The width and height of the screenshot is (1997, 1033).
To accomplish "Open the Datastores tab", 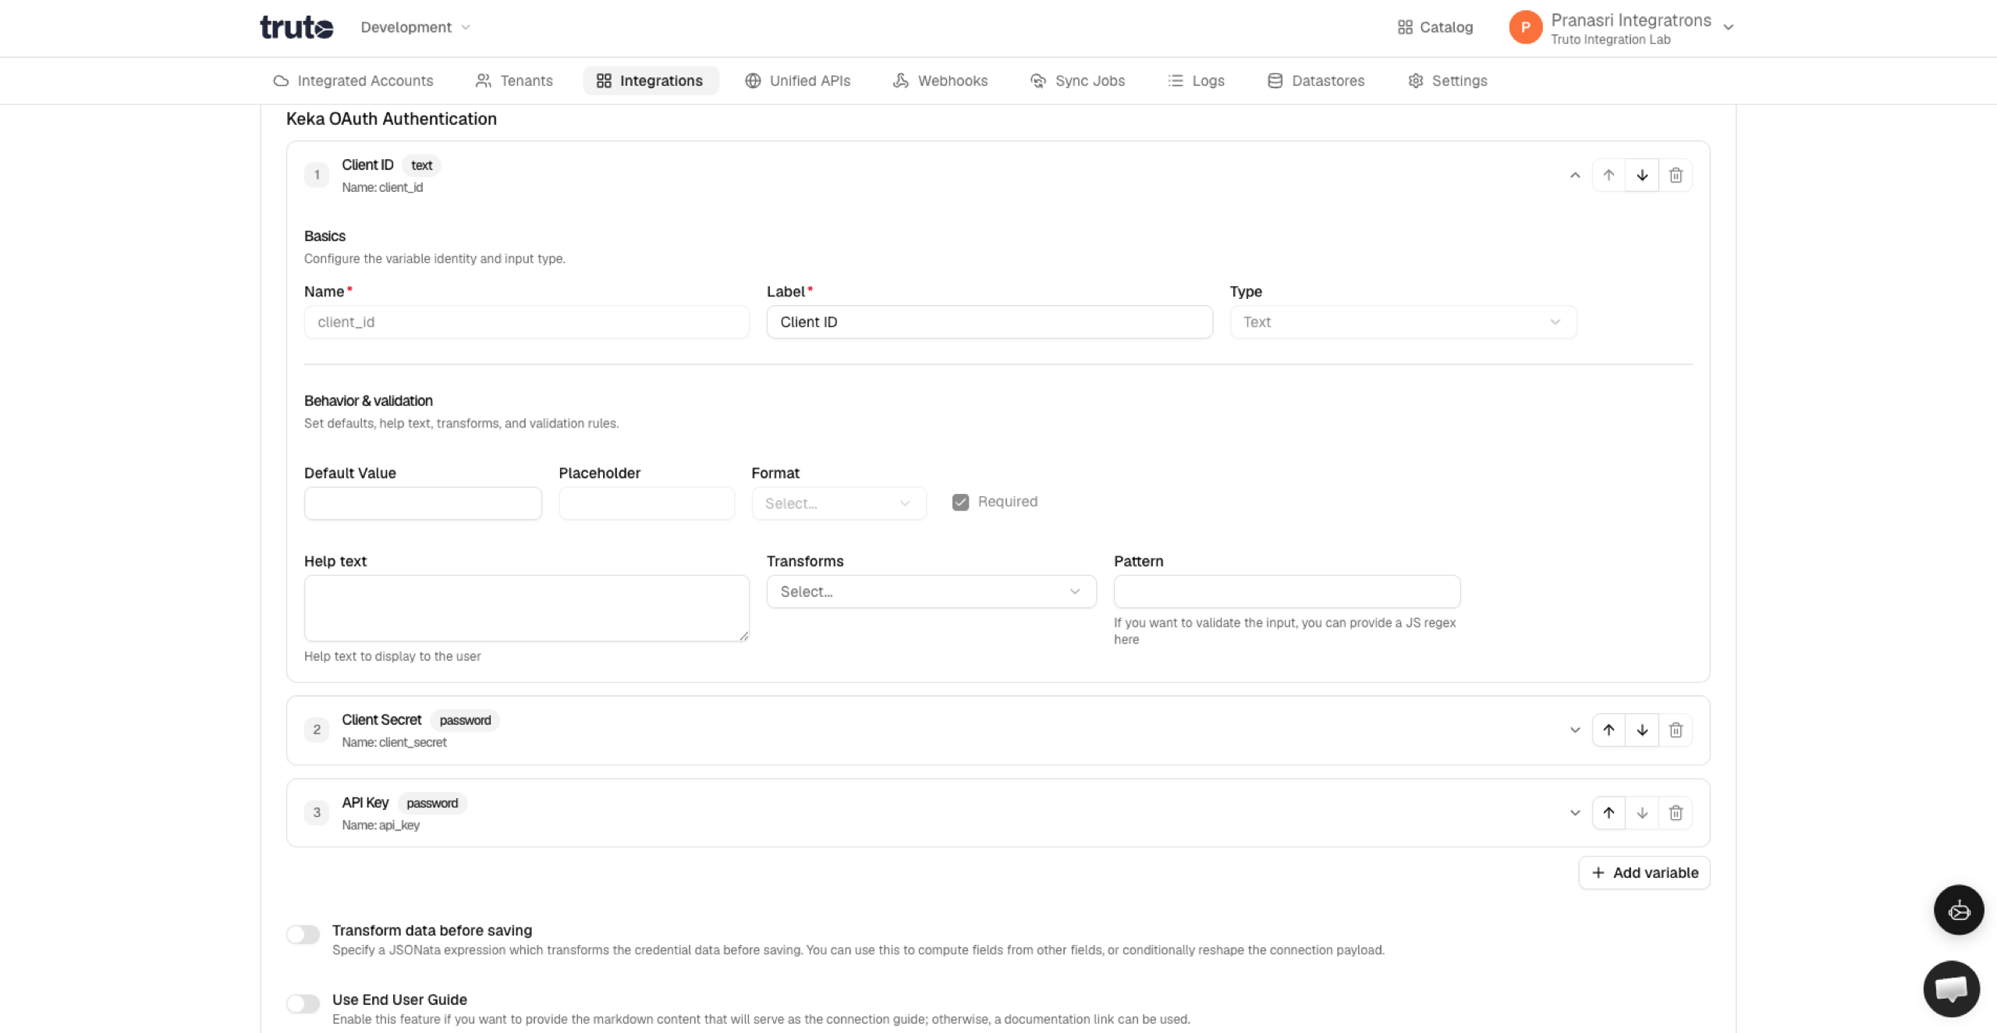I will (x=1316, y=80).
